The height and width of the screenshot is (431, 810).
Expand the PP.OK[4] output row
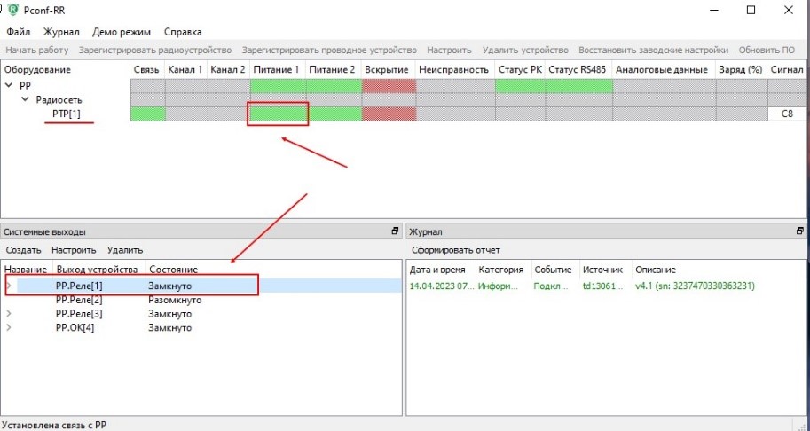9,328
